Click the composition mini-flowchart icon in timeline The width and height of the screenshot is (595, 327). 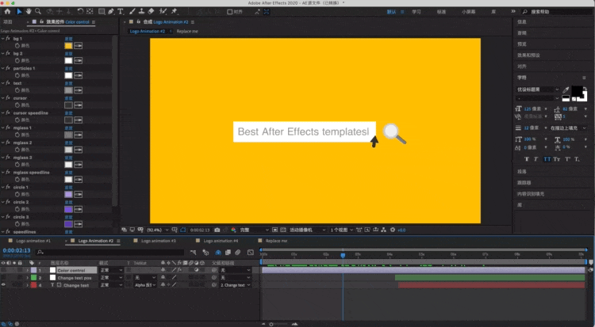pos(193,252)
